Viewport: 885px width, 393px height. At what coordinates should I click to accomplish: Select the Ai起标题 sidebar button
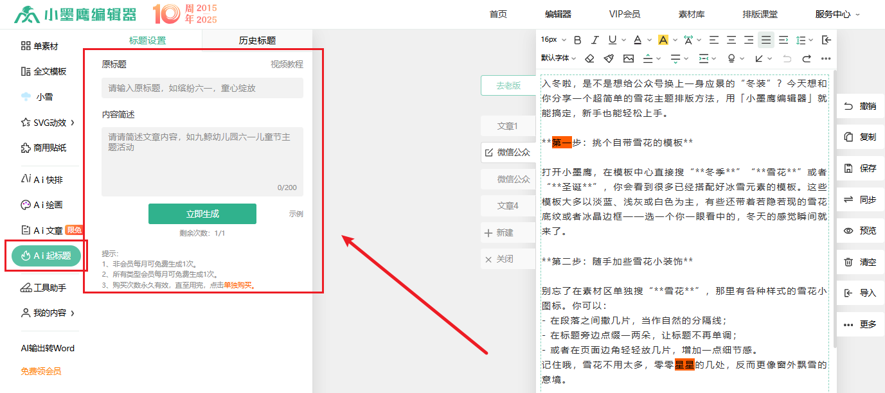pyautogui.click(x=46, y=256)
